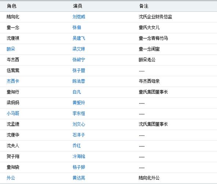
Task: Select character name 沈康华
Action: coord(13,135)
